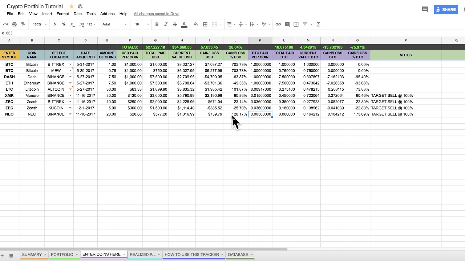
Task: Insert a chart via toolbar icon
Action: tap(296, 24)
